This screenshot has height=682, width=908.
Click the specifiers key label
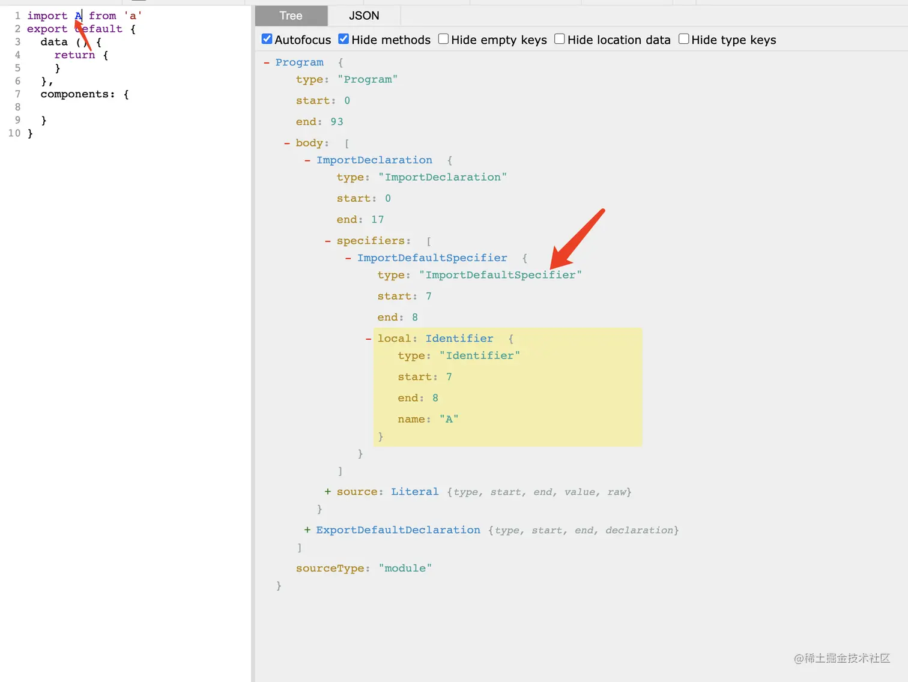coord(371,241)
